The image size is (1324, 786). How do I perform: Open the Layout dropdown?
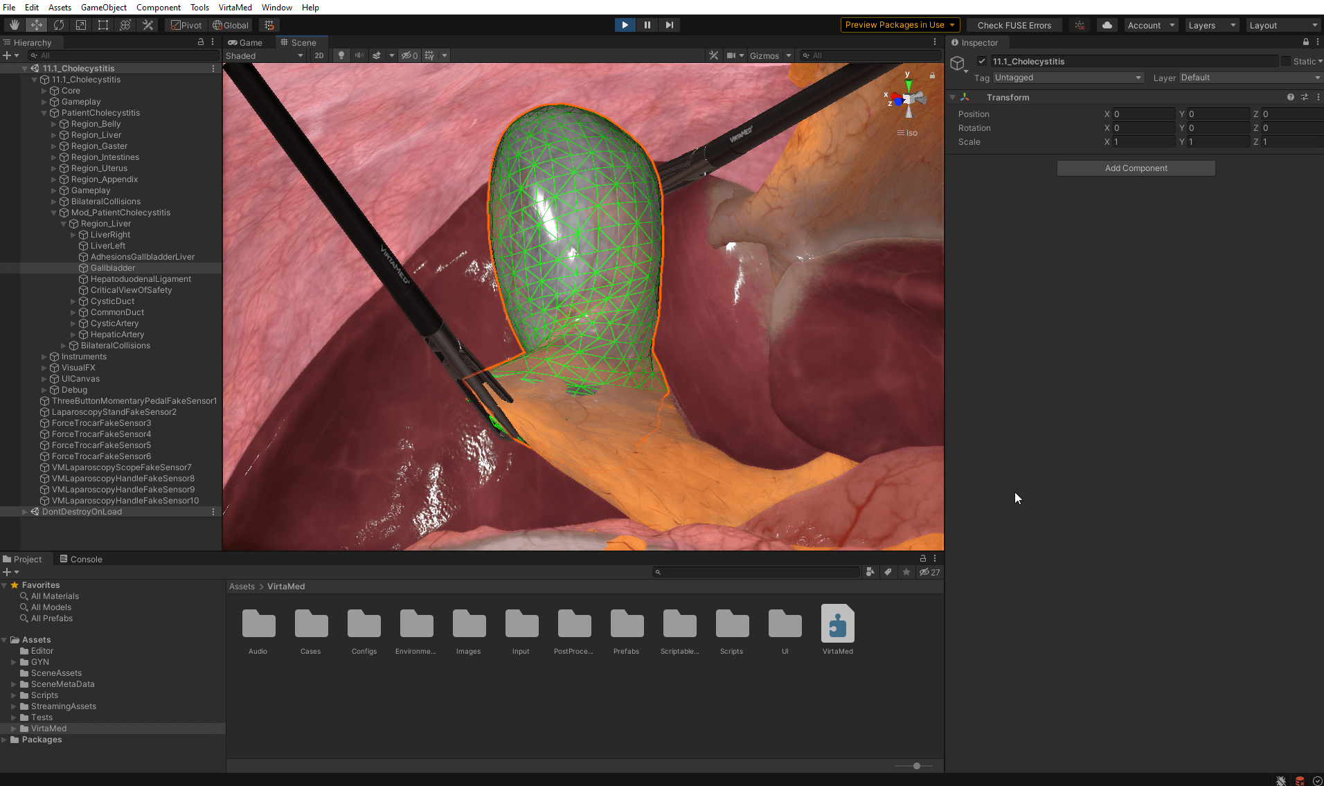(x=1282, y=25)
